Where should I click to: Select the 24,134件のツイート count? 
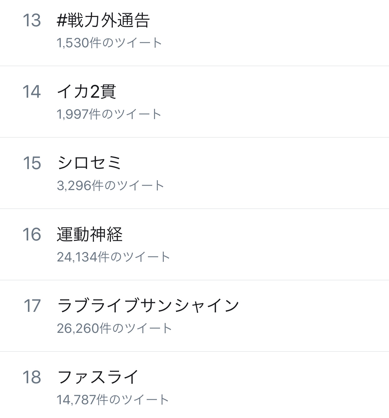tap(113, 257)
